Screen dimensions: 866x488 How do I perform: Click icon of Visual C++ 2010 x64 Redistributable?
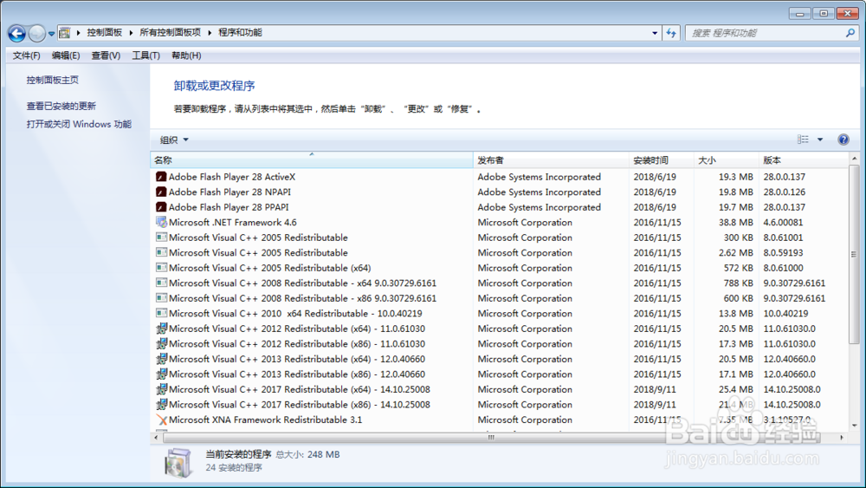click(161, 314)
